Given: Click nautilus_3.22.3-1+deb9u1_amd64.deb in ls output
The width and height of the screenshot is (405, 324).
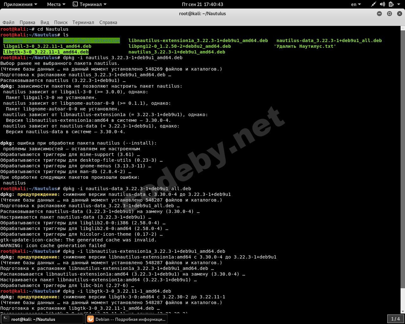Looking at the screenshot, I should [x=177, y=52].
